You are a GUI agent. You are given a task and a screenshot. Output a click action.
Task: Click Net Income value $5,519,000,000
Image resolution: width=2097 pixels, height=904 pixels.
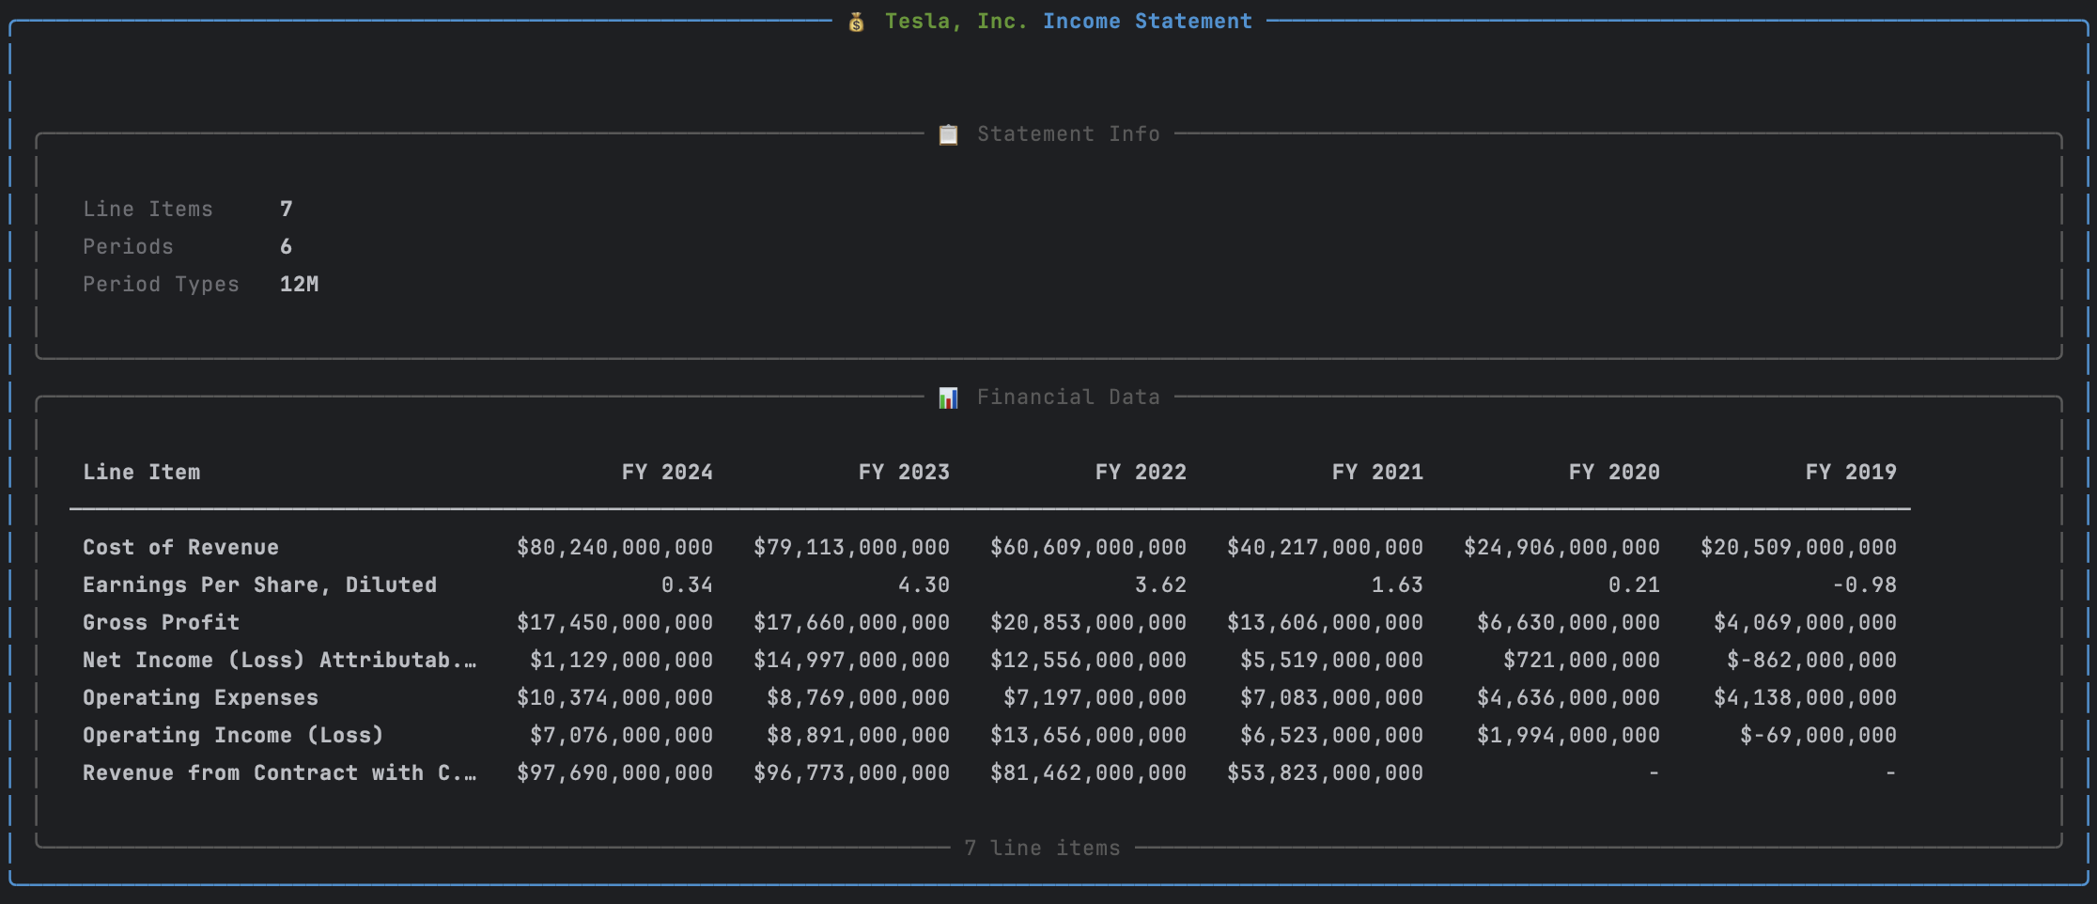click(1331, 660)
